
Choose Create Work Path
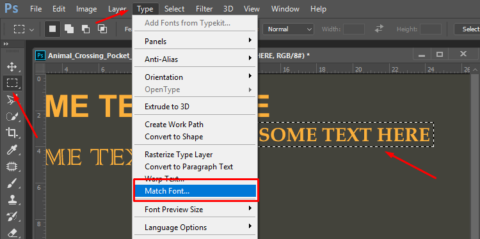tap(195, 125)
